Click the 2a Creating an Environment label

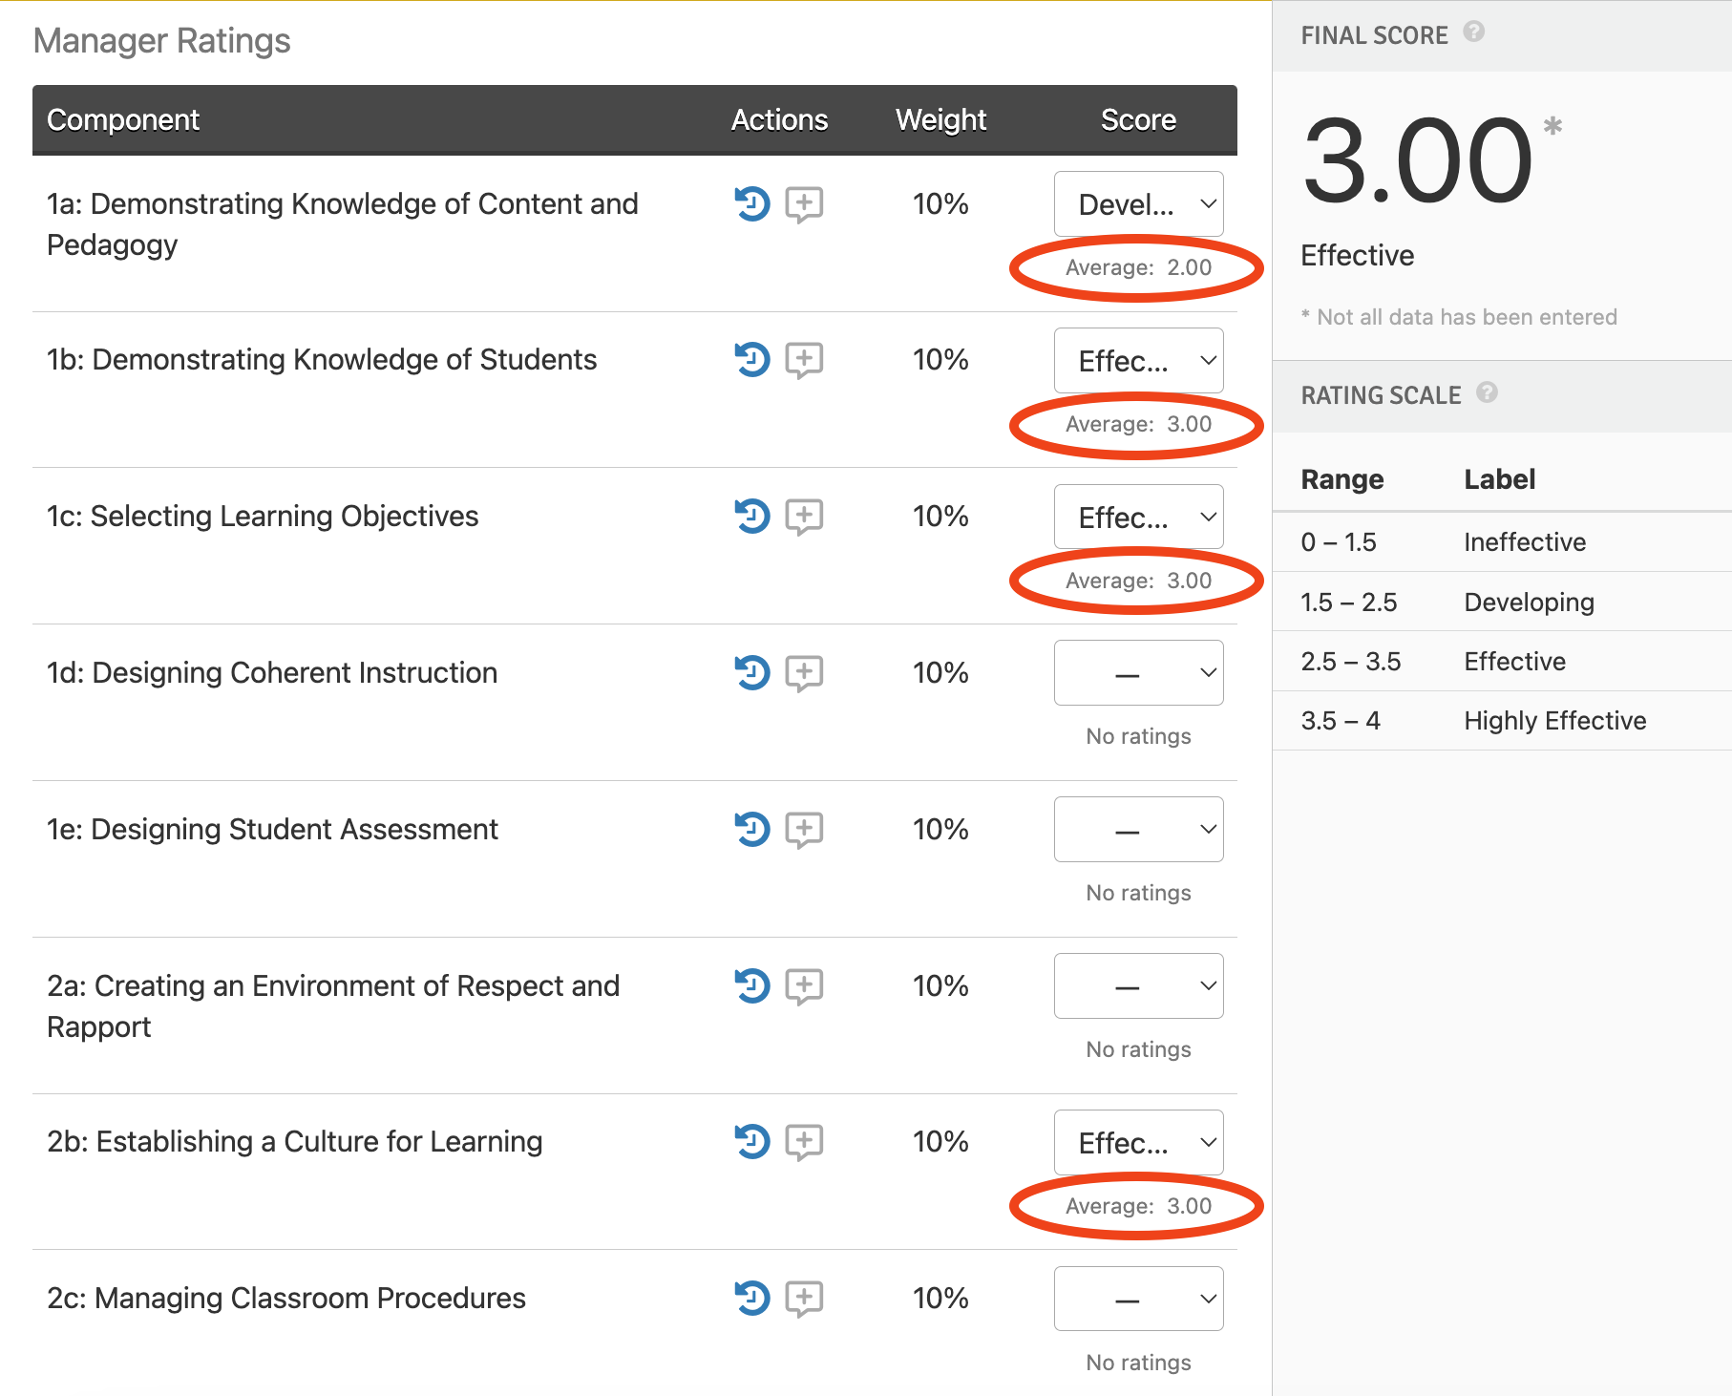pos(333,1006)
